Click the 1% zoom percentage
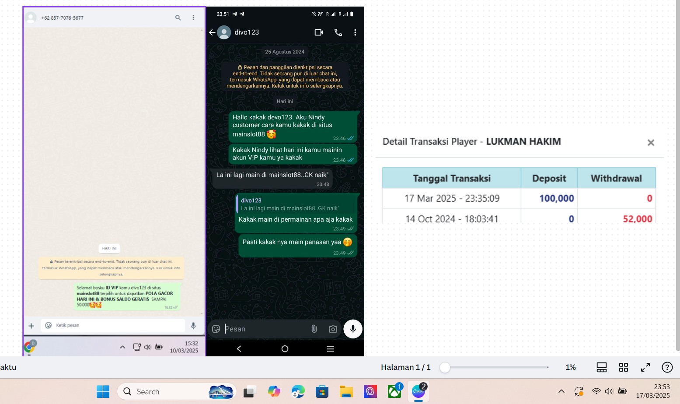Image resolution: width=680 pixels, height=404 pixels. pos(571,367)
